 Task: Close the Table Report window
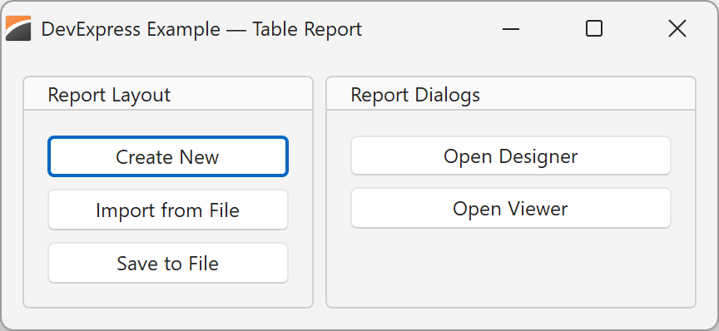tap(677, 29)
